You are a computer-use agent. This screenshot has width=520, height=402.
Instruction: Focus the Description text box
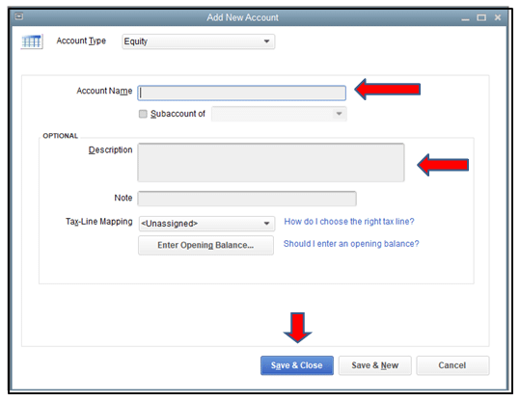271,162
